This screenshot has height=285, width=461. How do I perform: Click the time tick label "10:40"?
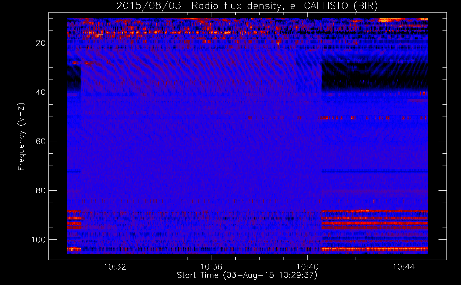click(307, 267)
